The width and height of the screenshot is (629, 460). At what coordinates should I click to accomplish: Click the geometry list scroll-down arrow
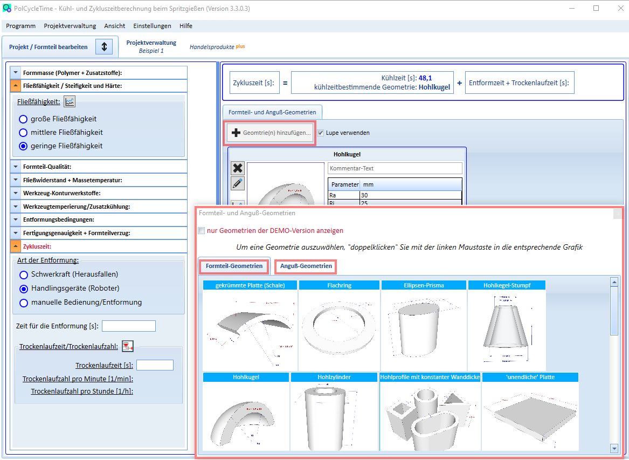(x=614, y=448)
